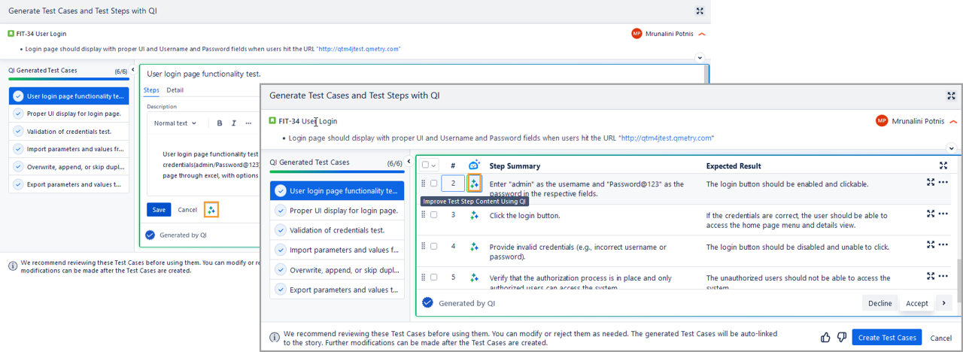Tick the select-all checkbox in steps header

(x=426, y=165)
